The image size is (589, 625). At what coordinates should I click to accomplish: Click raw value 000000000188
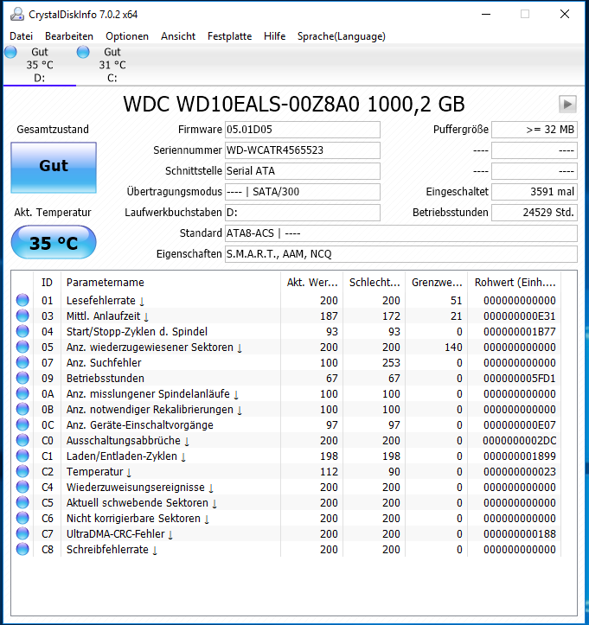519,533
